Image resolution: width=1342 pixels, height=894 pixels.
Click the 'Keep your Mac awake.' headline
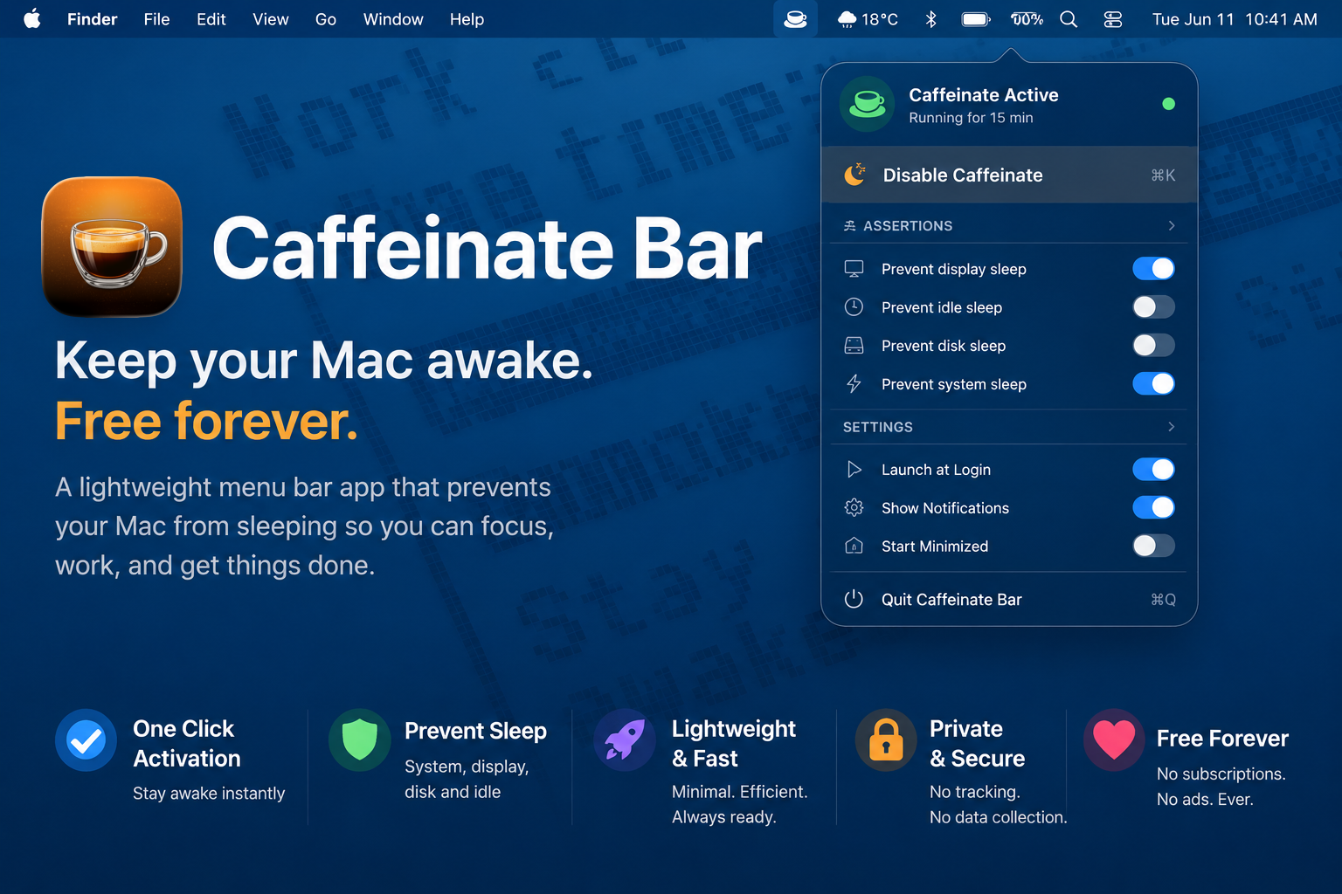[324, 362]
